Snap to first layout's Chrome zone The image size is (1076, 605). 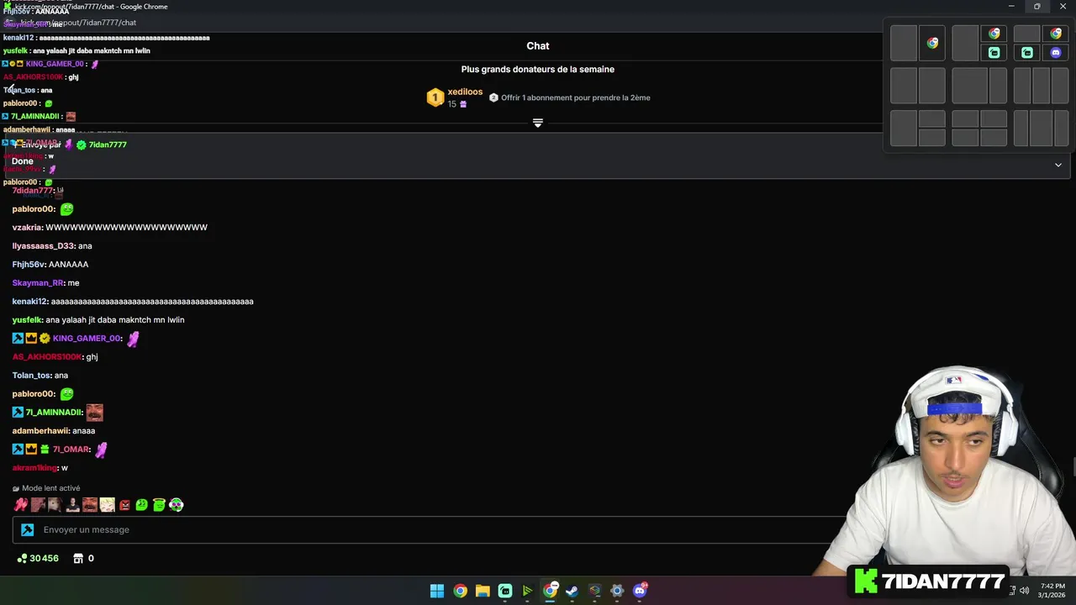tap(932, 44)
